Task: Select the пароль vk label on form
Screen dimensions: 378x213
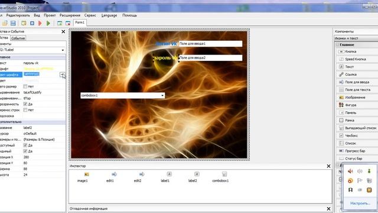Action: 165,58
